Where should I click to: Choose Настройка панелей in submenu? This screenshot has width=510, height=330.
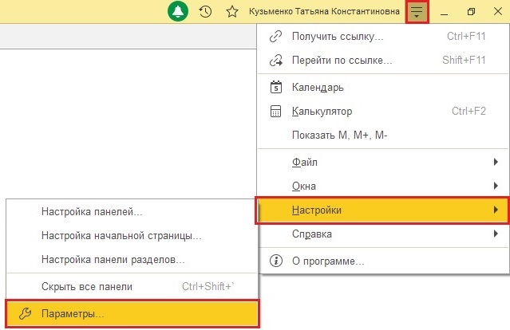[x=132, y=212]
